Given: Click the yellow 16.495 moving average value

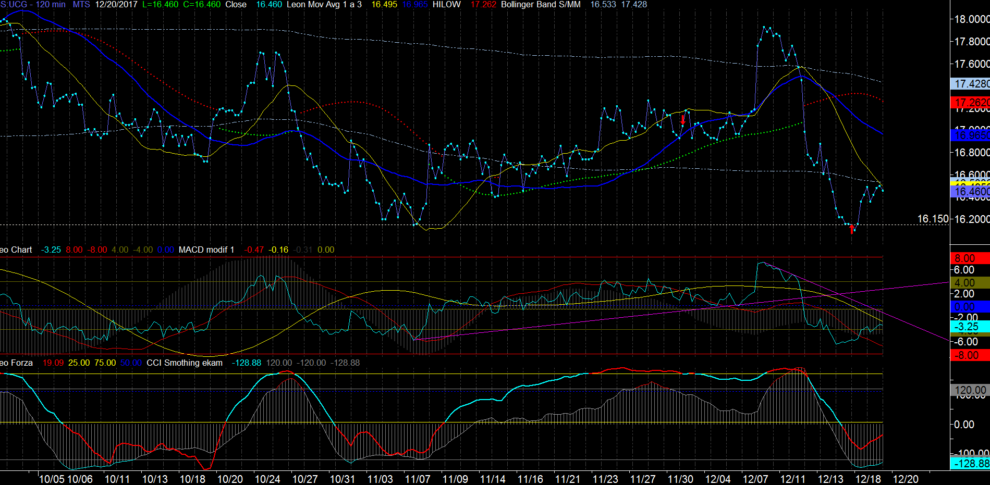Looking at the screenshot, I should tap(384, 5).
